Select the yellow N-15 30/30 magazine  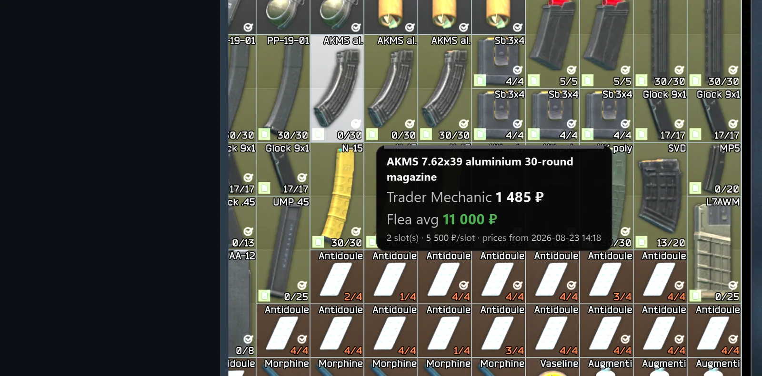(337, 196)
